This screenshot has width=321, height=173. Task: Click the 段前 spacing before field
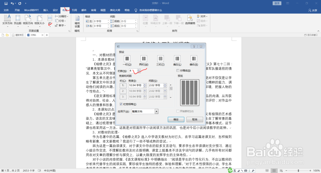coord(127,21)
